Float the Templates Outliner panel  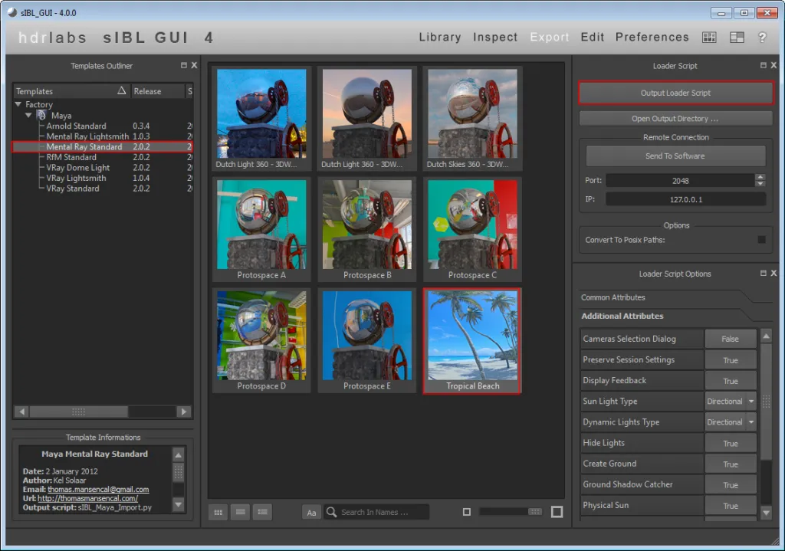click(x=183, y=66)
